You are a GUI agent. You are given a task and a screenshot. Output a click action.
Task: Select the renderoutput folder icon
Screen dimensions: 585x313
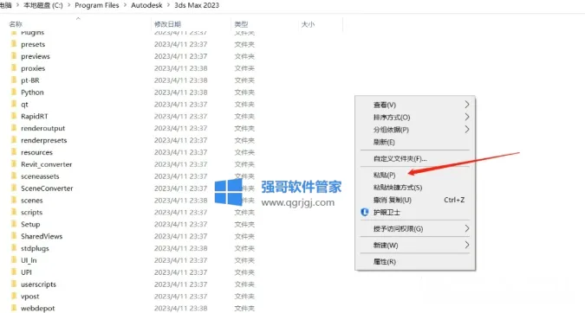click(x=14, y=128)
